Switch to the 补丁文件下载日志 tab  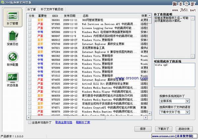pyautogui.click(x=52, y=9)
